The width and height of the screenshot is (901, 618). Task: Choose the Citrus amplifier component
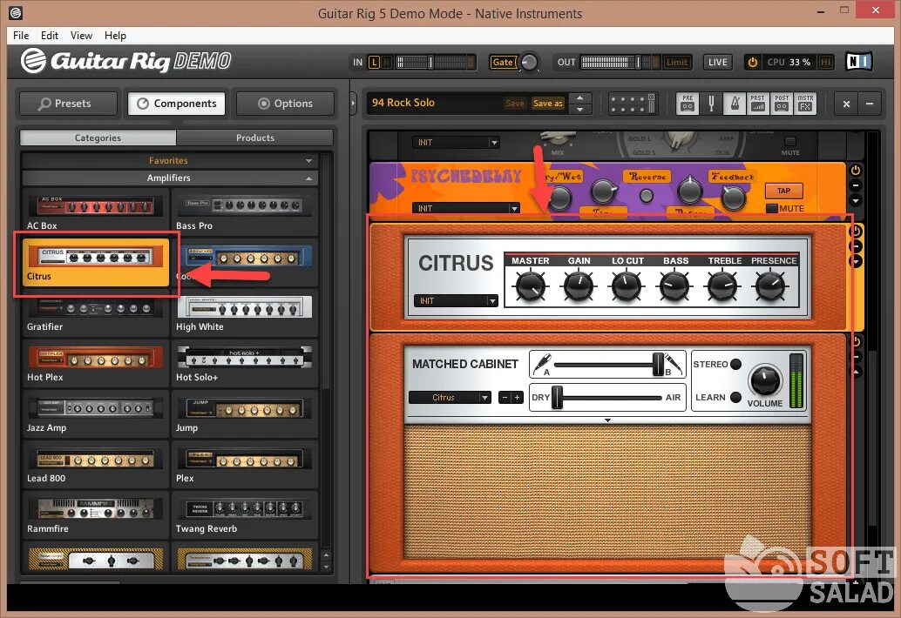point(95,262)
